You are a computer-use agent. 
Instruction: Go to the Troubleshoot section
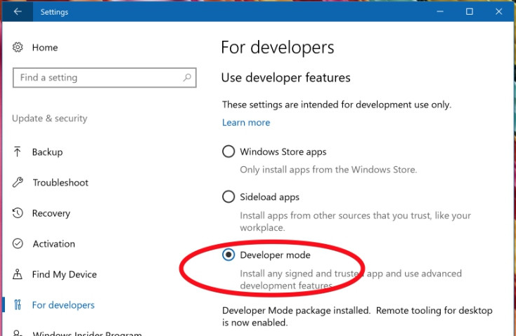pyautogui.click(x=60, y=182)
